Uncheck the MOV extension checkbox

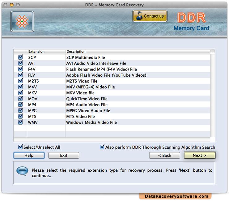(x=20, y=99)
